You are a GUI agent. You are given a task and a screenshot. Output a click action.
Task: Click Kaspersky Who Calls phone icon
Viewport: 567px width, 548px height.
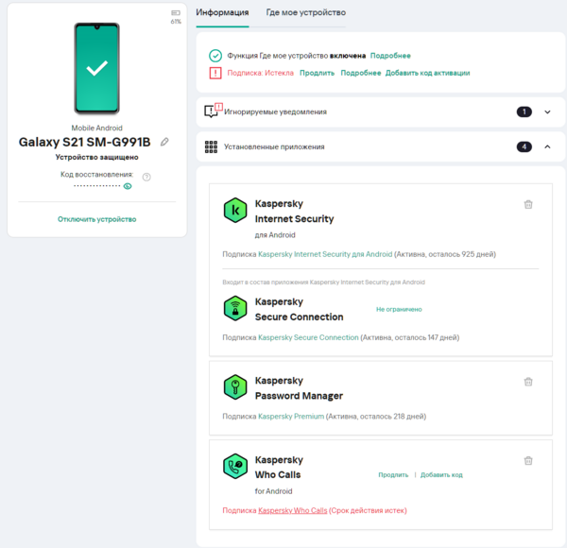pos(235,467)
